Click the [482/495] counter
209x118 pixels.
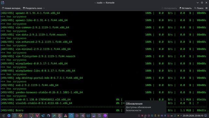click(x=7, y=13)
